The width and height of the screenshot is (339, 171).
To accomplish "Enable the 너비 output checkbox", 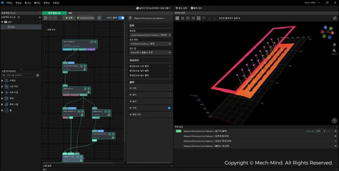I will click(x=169, y=88).
